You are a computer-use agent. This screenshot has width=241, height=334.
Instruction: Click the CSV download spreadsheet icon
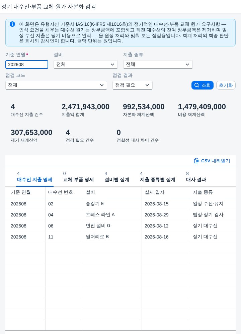pos(196,161)
